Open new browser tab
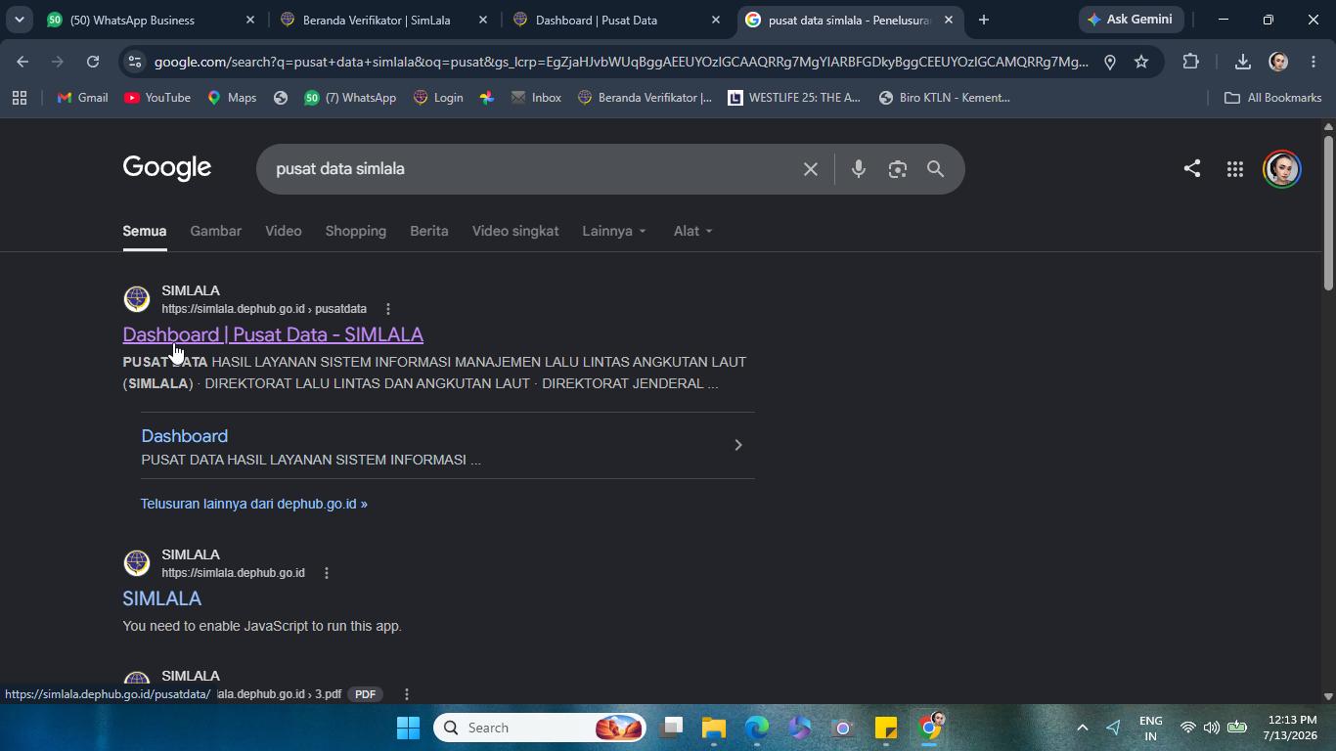The width and height of the screenshot is (1336, 751). [x=984, y=20]
